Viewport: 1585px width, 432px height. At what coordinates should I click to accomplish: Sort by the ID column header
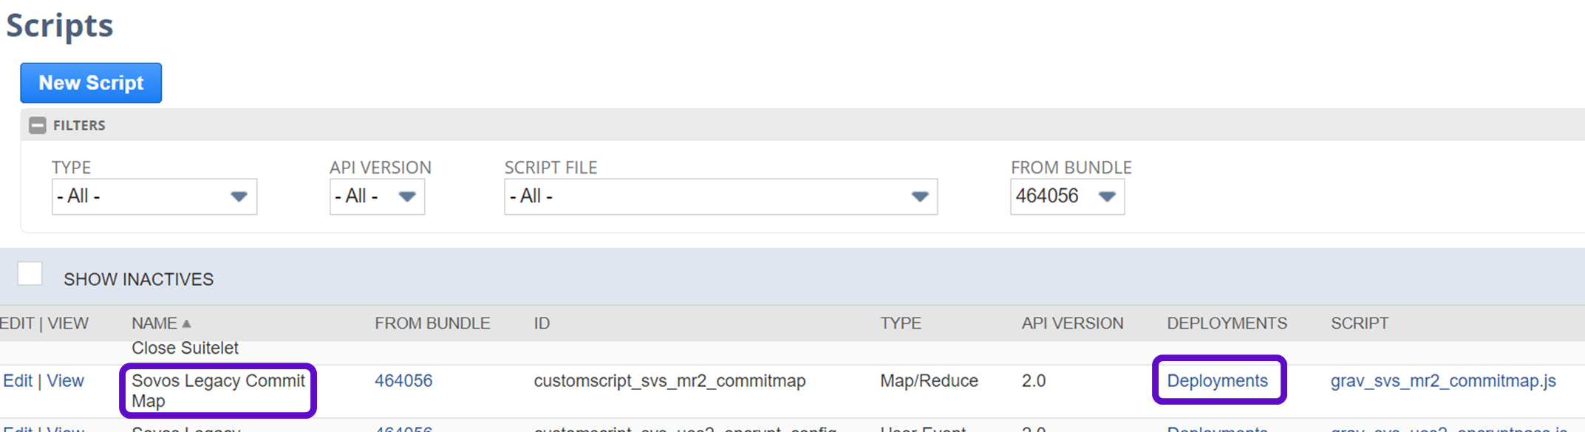[x=542, y=323]
